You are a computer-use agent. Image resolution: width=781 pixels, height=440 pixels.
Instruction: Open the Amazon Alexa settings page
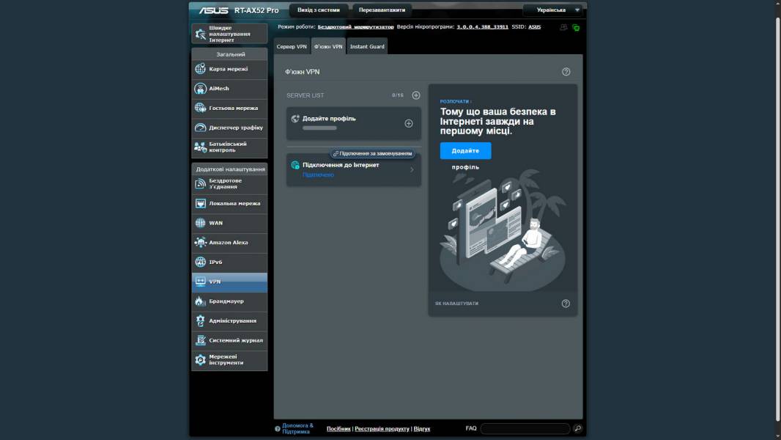(229, 243)
